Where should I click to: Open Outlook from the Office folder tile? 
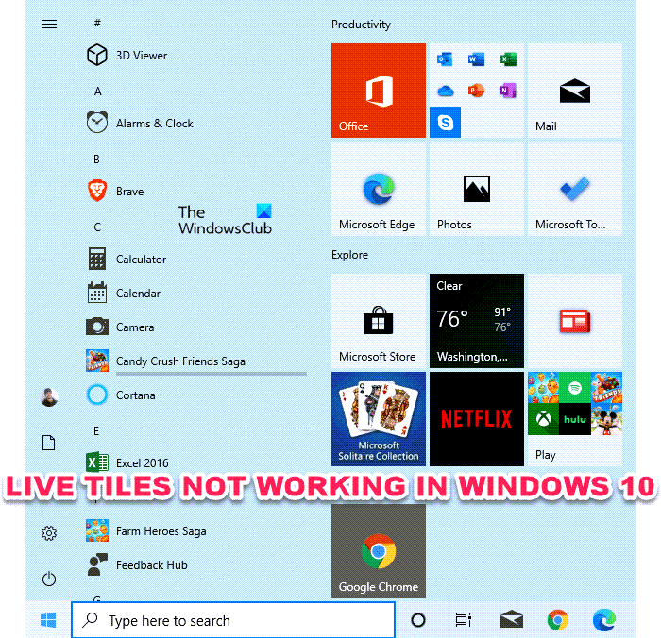[x=445, y=59]
